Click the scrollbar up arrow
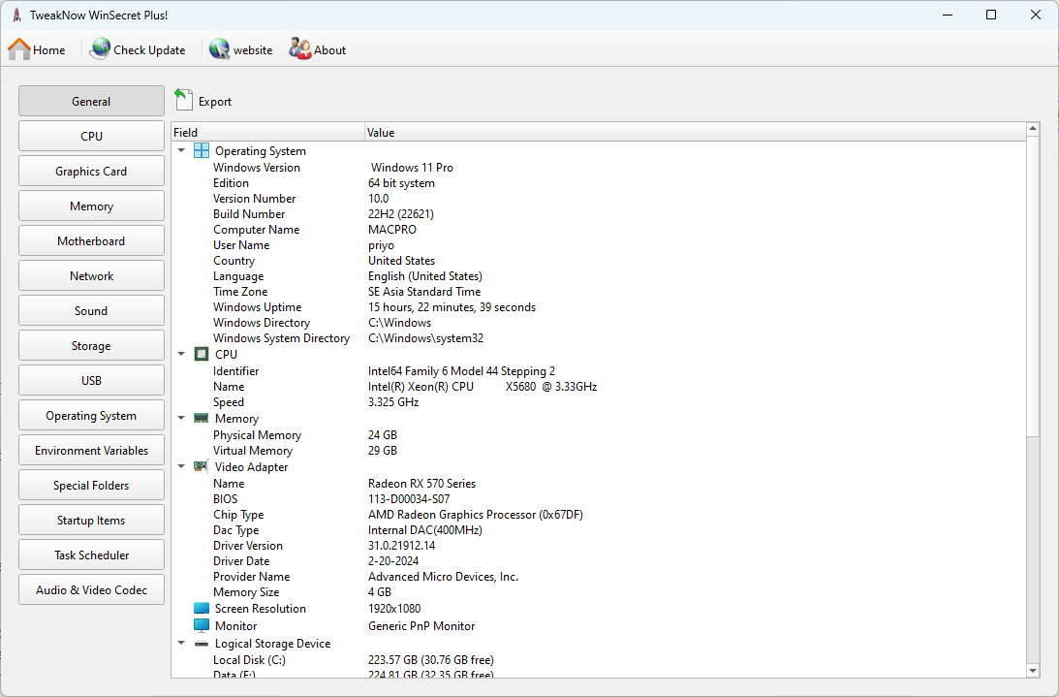Image resolution: width=1059 pixels, height=697 pixels. tap(1033, 128)
